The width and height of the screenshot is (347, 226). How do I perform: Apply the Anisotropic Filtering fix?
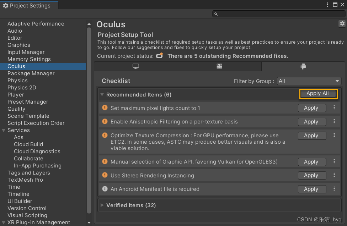[312, 122]
